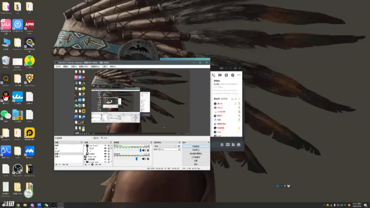The image size is (370, 208).
Task: Open the 视图(V) menu in OBS
Action: 74,67
